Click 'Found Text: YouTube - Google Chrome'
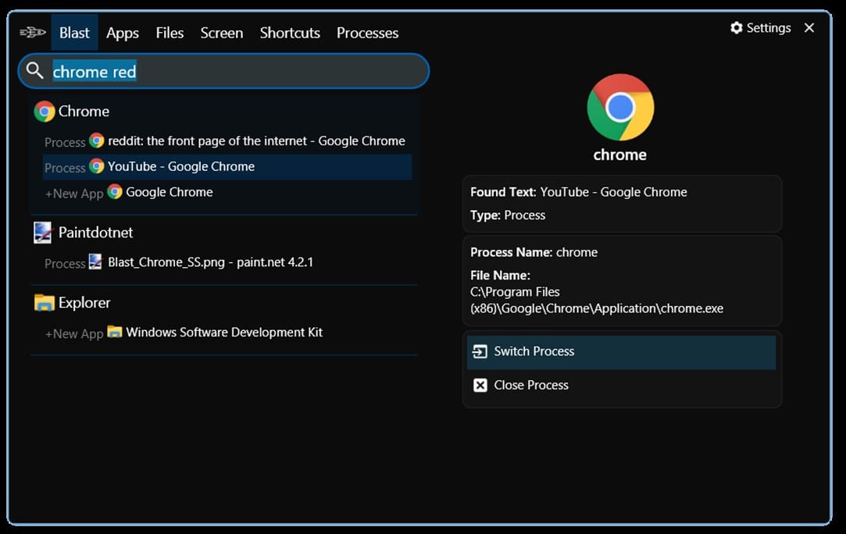 pyautogui.click(x=578, y=192)
